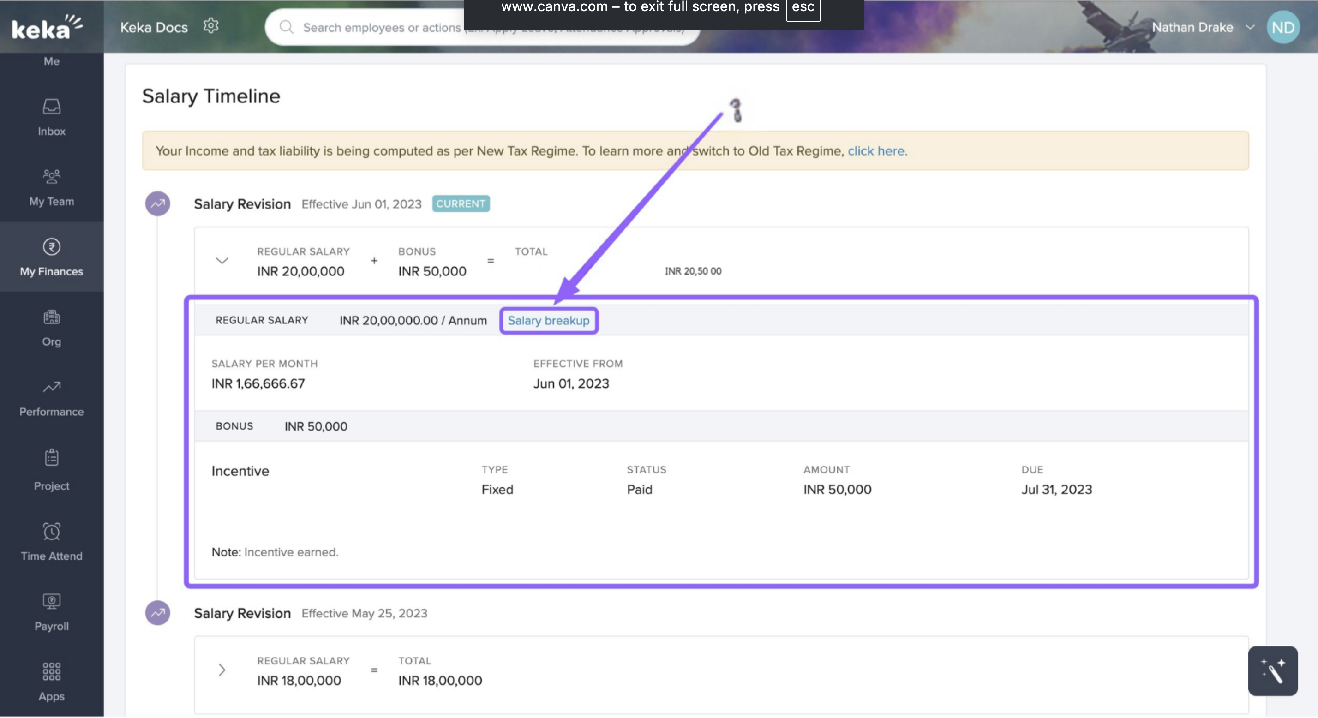Open the Payroll sidebar icon
The width and height of the screenshot is (1318, 718).
pos(51,602)
